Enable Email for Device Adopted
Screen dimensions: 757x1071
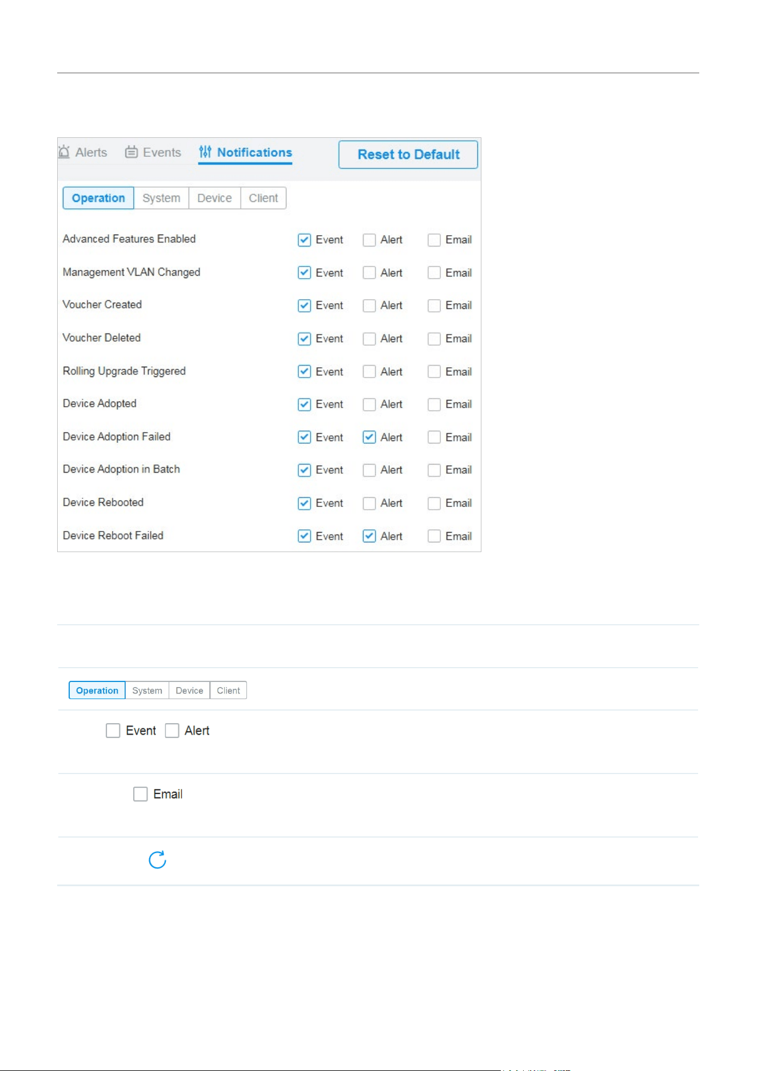pos(435,404)
